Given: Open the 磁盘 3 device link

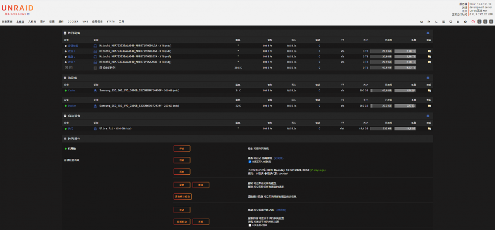Looking at the screenshot, I should click(x=72, y=62).
